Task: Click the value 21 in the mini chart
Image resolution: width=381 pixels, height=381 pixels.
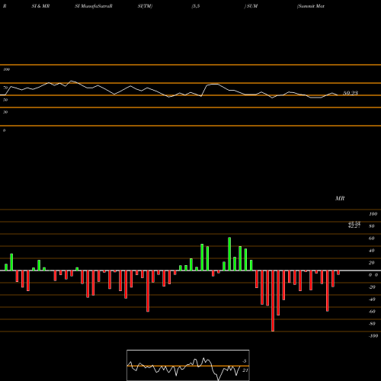Action: coord(245,370)
